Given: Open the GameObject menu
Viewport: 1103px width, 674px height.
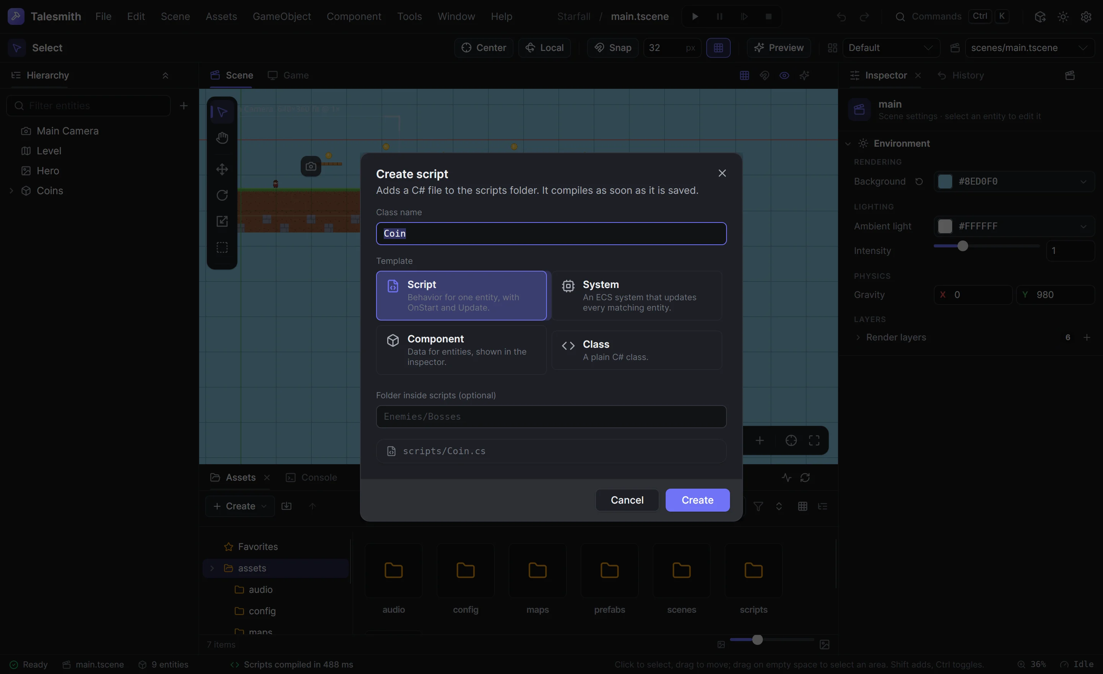Looking at the screenshot, I should click(x=281, y=16).
